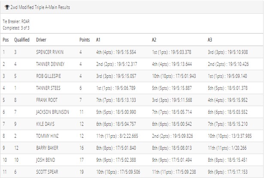The image size is (264, 178).
Task: Click the Points column header
Action: tap(85, 40)
